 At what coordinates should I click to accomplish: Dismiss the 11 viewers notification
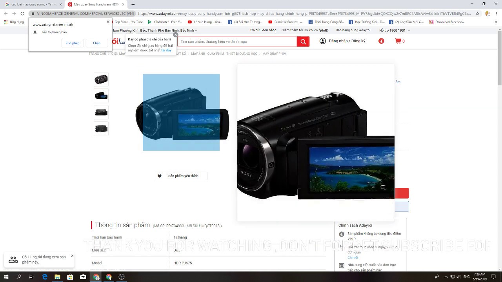[72, 256]
